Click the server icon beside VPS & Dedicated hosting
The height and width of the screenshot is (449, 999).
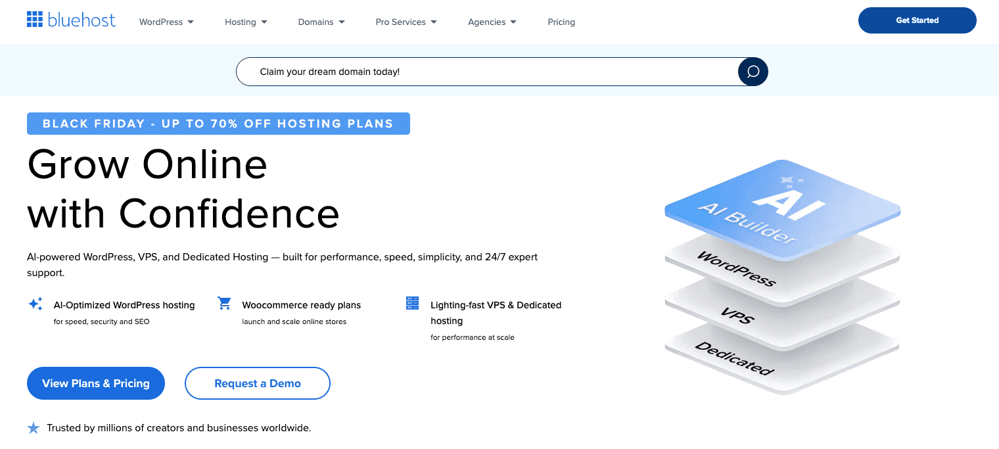(x=412, y=304)
